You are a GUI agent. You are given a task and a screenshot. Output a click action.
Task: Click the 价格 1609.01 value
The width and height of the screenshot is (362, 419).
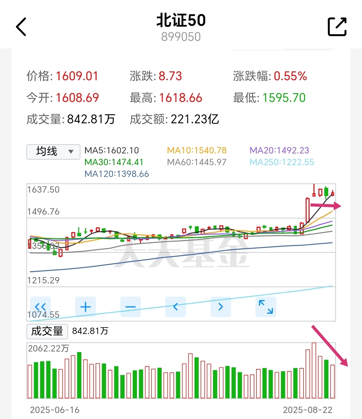point(77,76)
